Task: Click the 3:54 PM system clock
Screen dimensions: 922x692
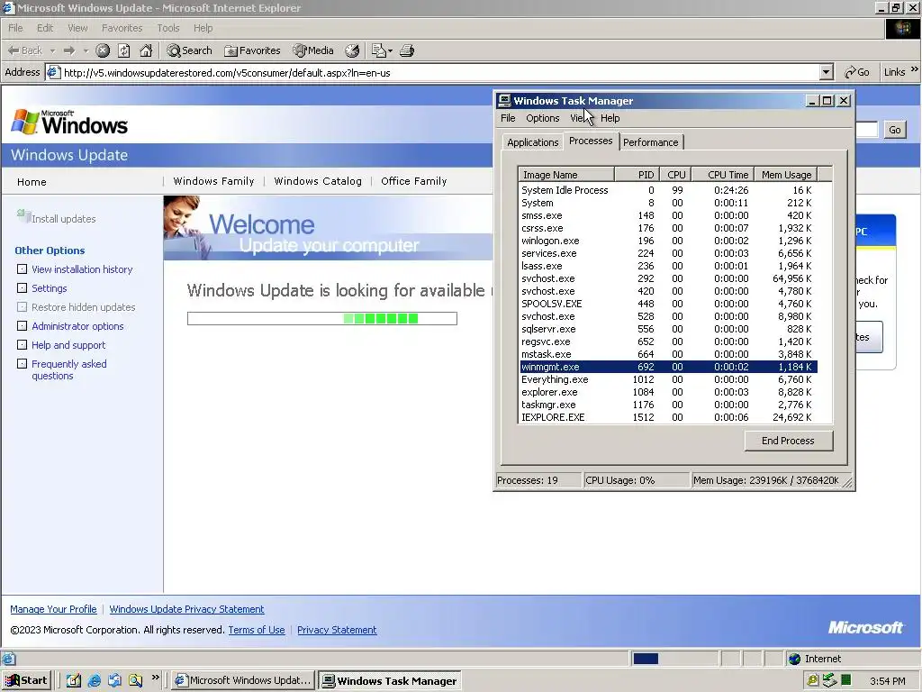Action: click(x=887, y=681)
